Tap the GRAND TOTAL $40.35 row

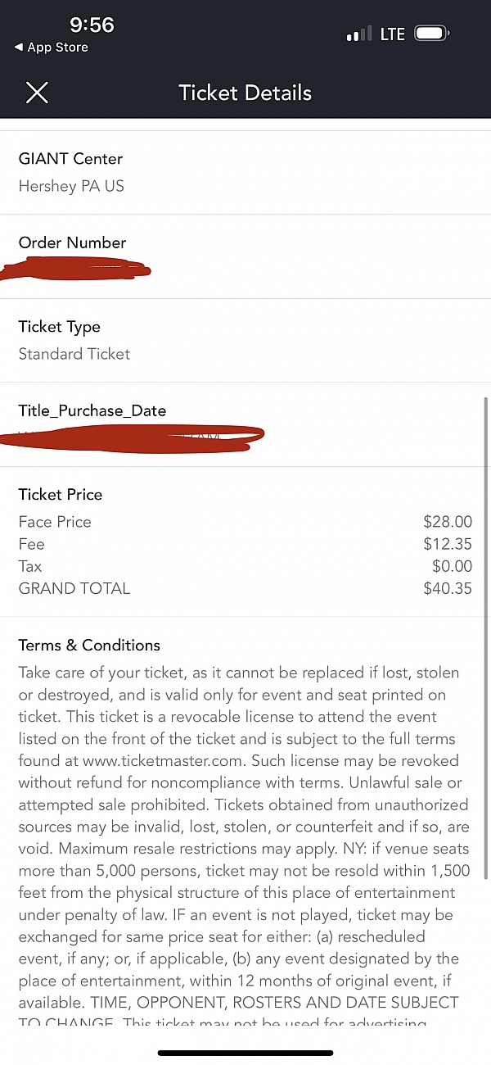245,588
